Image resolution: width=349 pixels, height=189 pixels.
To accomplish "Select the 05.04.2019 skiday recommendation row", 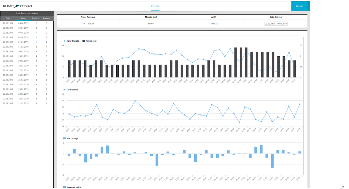I will [27, 23].
